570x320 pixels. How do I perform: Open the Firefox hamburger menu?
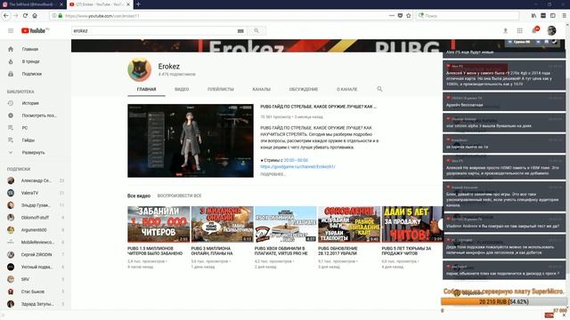coord(564,16)
